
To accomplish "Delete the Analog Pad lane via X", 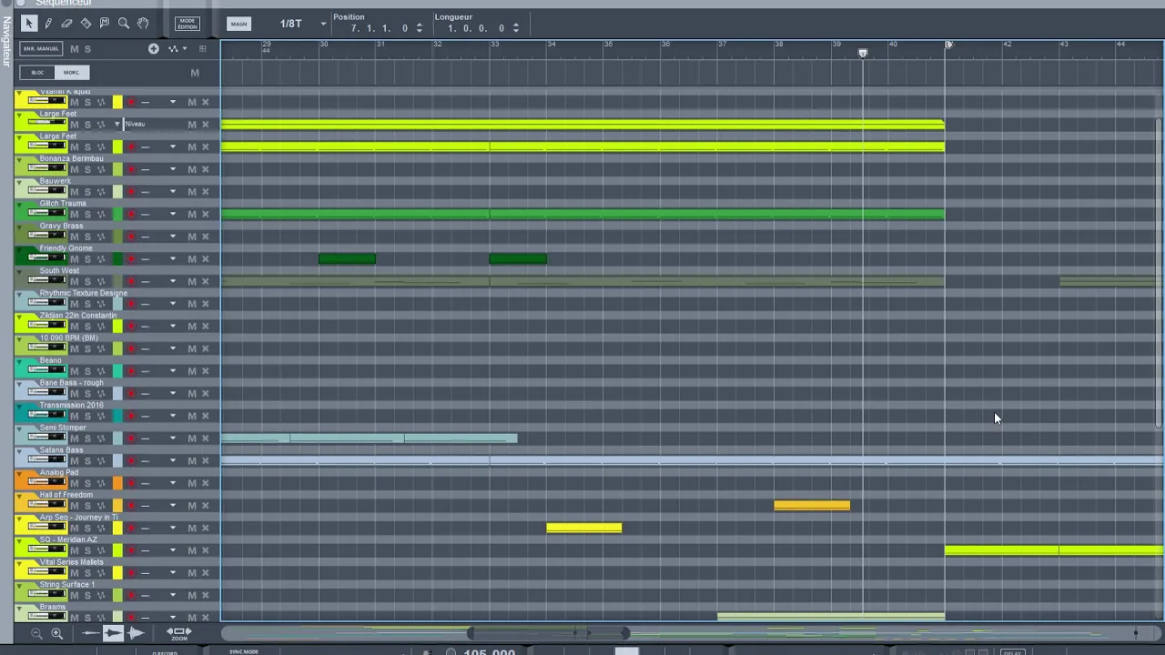I will (x=205, y=483).
